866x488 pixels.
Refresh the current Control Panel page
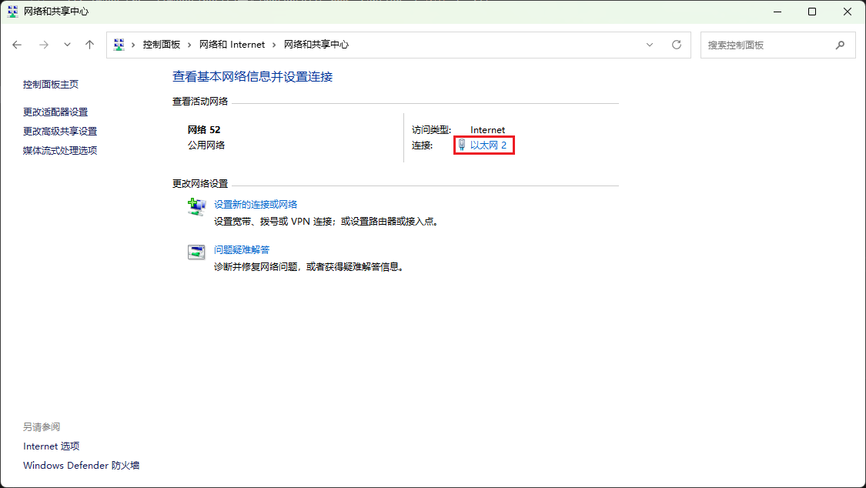click(677, 45)
